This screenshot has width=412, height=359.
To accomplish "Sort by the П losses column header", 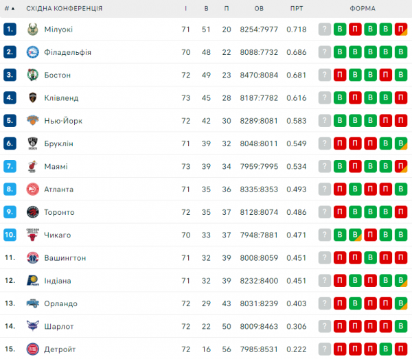I will 227,8.
